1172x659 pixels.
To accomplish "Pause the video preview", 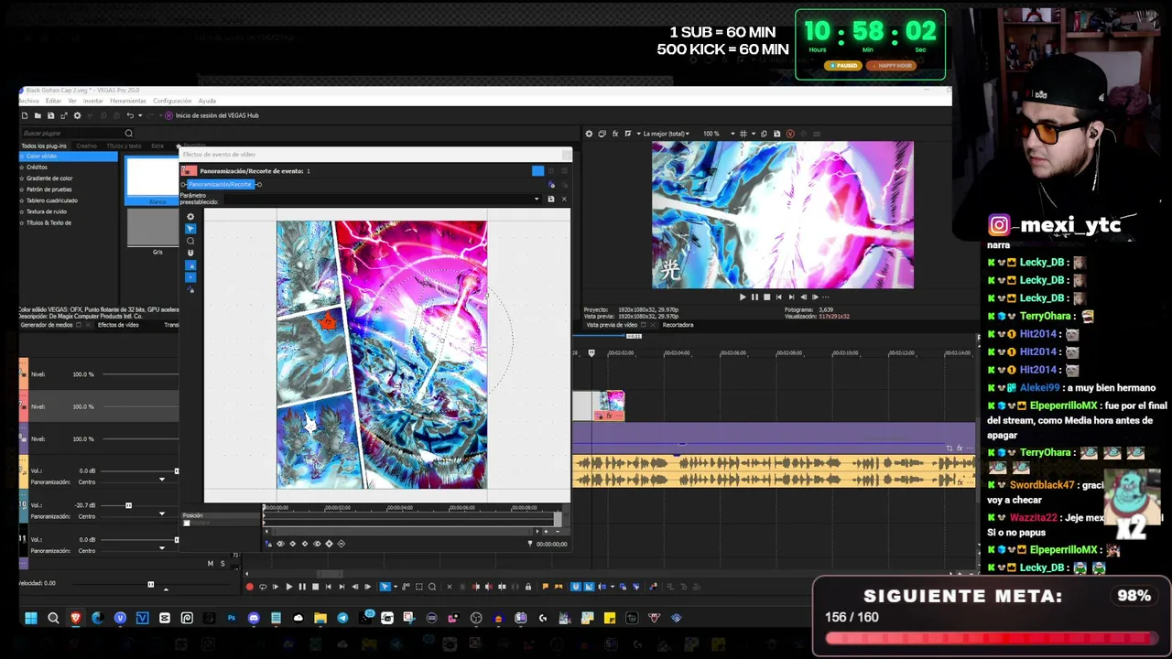I will (754, 297).
